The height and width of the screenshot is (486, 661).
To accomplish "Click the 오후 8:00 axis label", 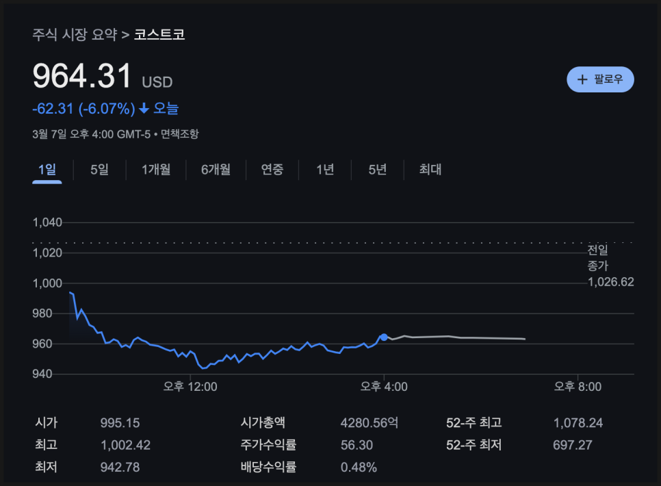I will click(578, 387).
